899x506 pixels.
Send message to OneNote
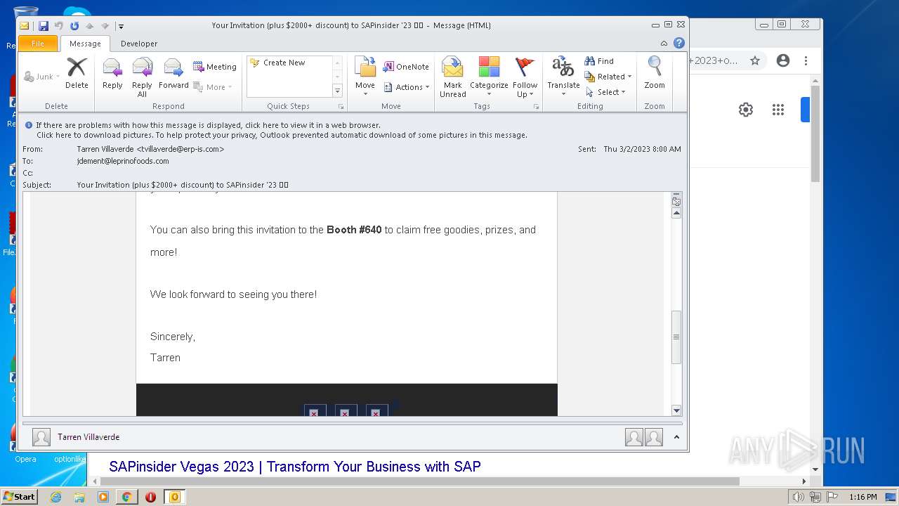point(406,67)
